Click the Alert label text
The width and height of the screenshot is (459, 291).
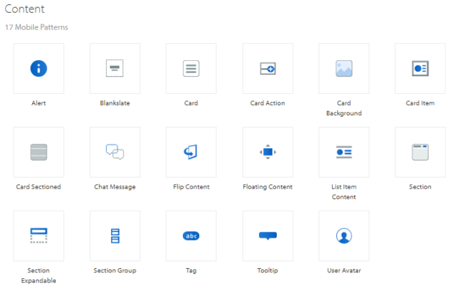[39, 103]
